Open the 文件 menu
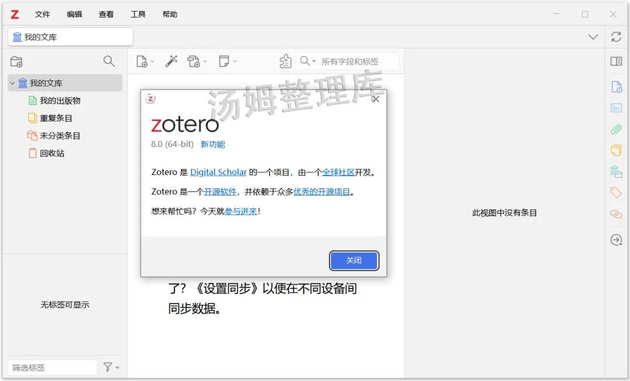This screenshot has width=630, height=381. (x=42, y=15)
